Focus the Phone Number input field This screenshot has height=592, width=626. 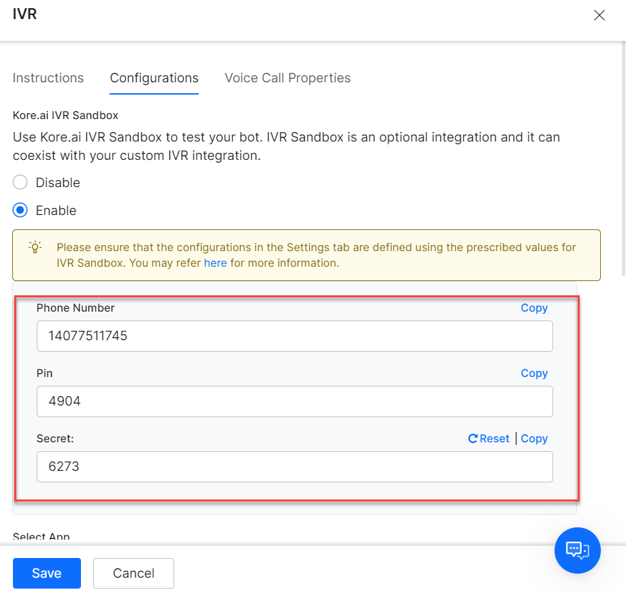pos(295,336)
